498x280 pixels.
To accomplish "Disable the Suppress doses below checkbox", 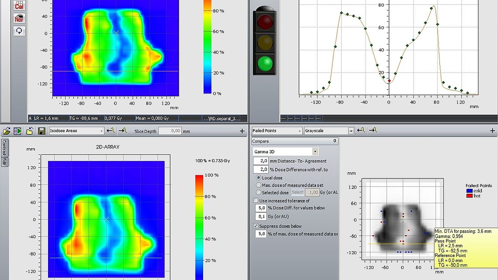I will [256, 226].
